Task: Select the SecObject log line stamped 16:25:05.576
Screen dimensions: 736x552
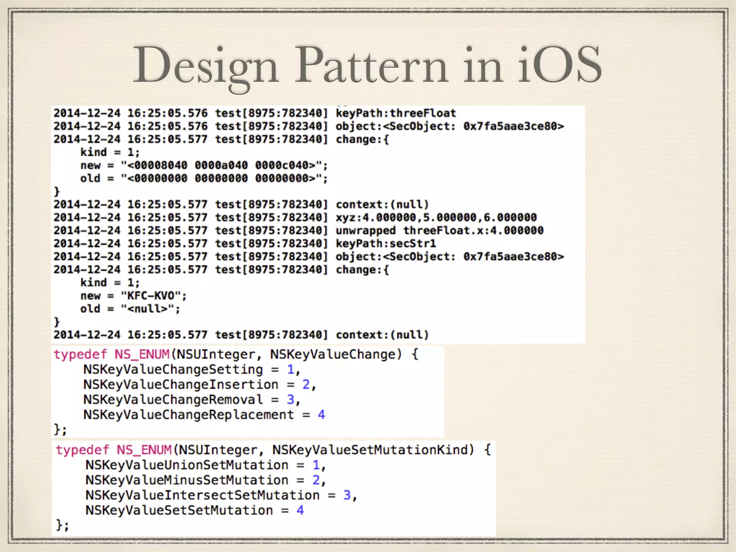Action: tap(309, 126)
